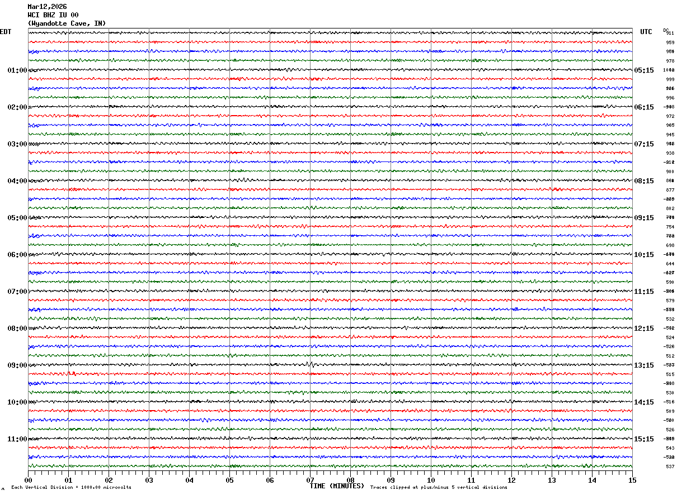
Task: Click the traces clipped footnote text
Action: pos(439,488)
